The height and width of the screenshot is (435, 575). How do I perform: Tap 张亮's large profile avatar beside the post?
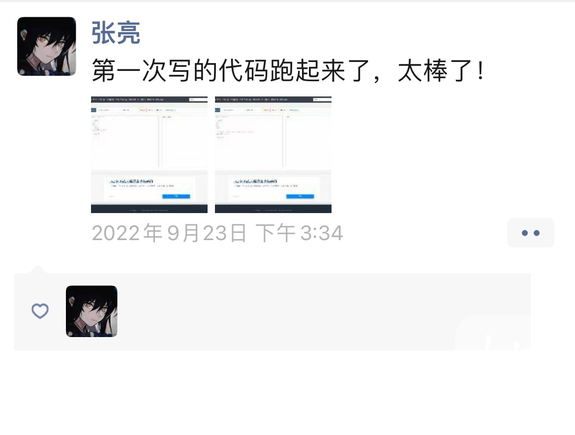coord(47,46)
